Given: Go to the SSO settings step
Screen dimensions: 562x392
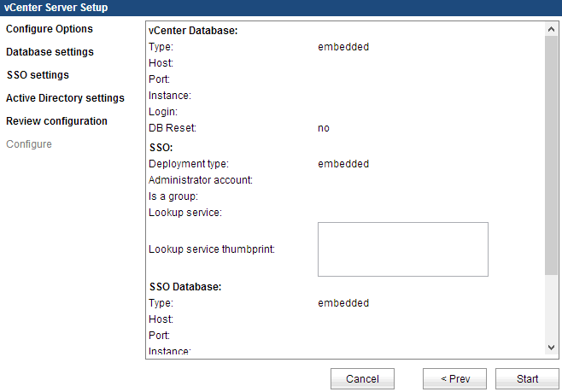Looking at the screenshot, I should pos(38,75).
